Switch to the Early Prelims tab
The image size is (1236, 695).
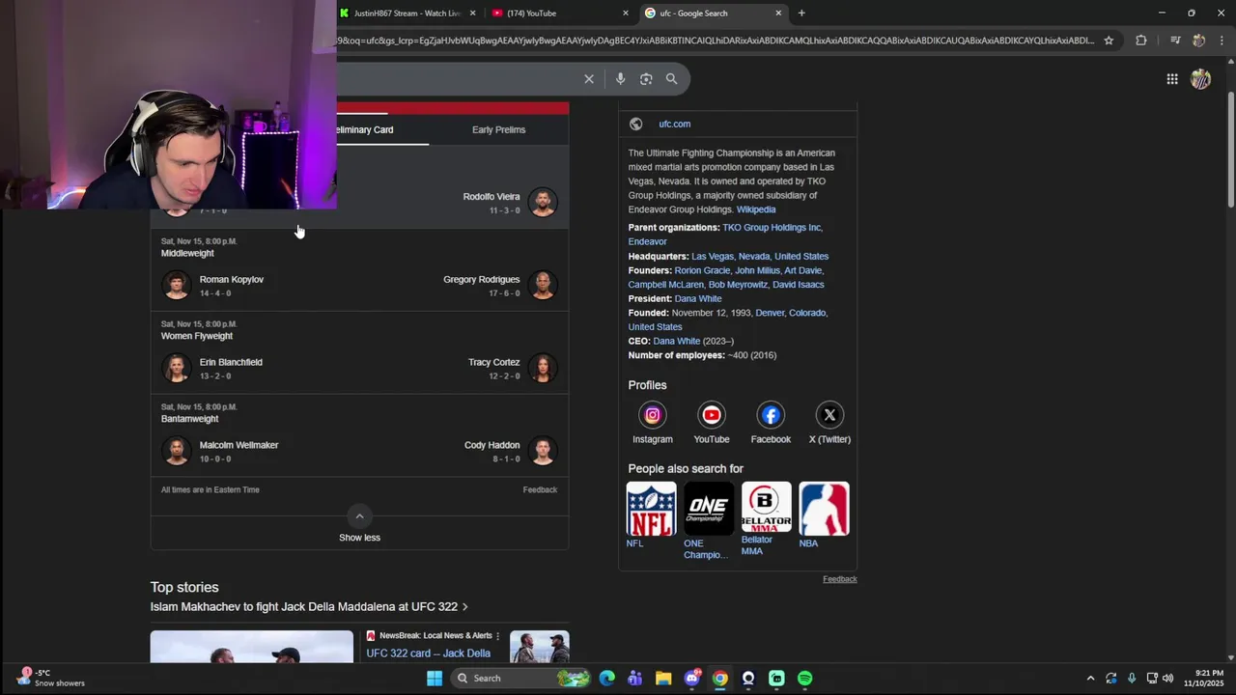pyautogui.click(x=498, y=129)
